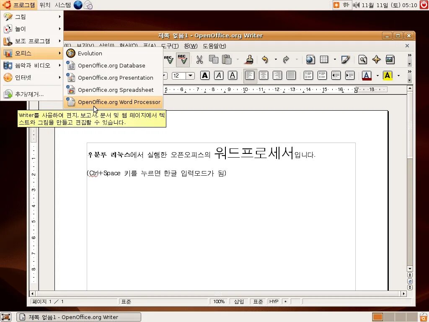429x322 pixels.
Task: Open the Redo history dropdown arrow
Action: click(297, 60)
